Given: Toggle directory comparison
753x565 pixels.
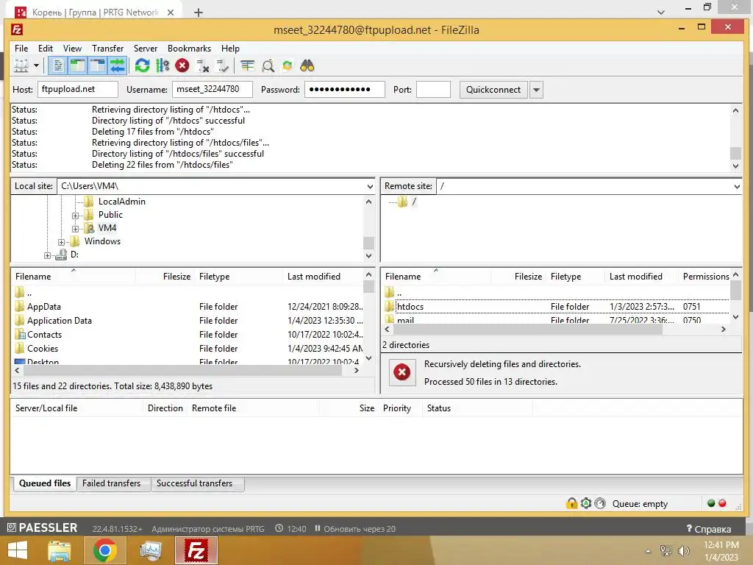Looking at the screenshot, I should pos(268,65).
